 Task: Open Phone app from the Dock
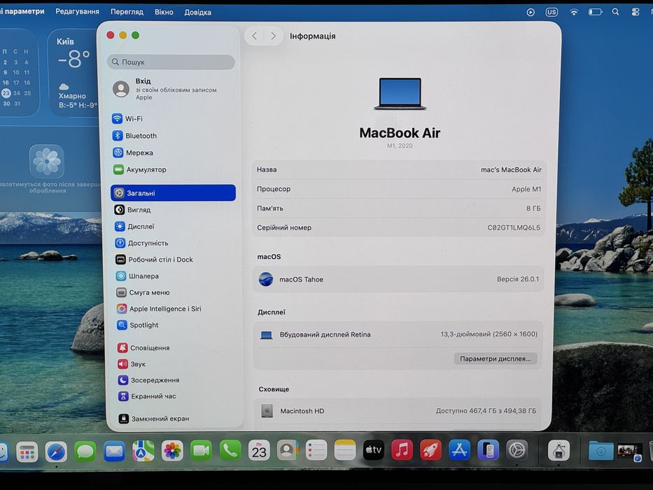pyautogui.click(x=230, y=450)
